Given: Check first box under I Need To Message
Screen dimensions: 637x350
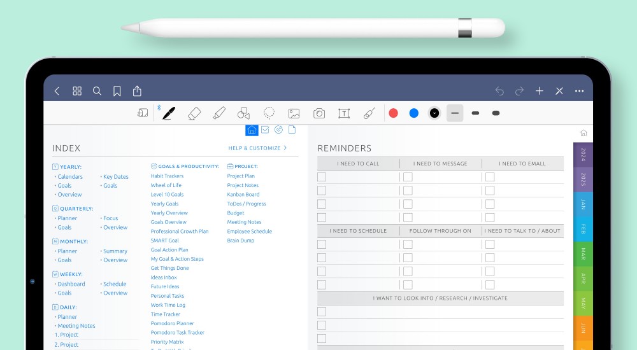Looking at the screenshot, I should tap(408, 177).
